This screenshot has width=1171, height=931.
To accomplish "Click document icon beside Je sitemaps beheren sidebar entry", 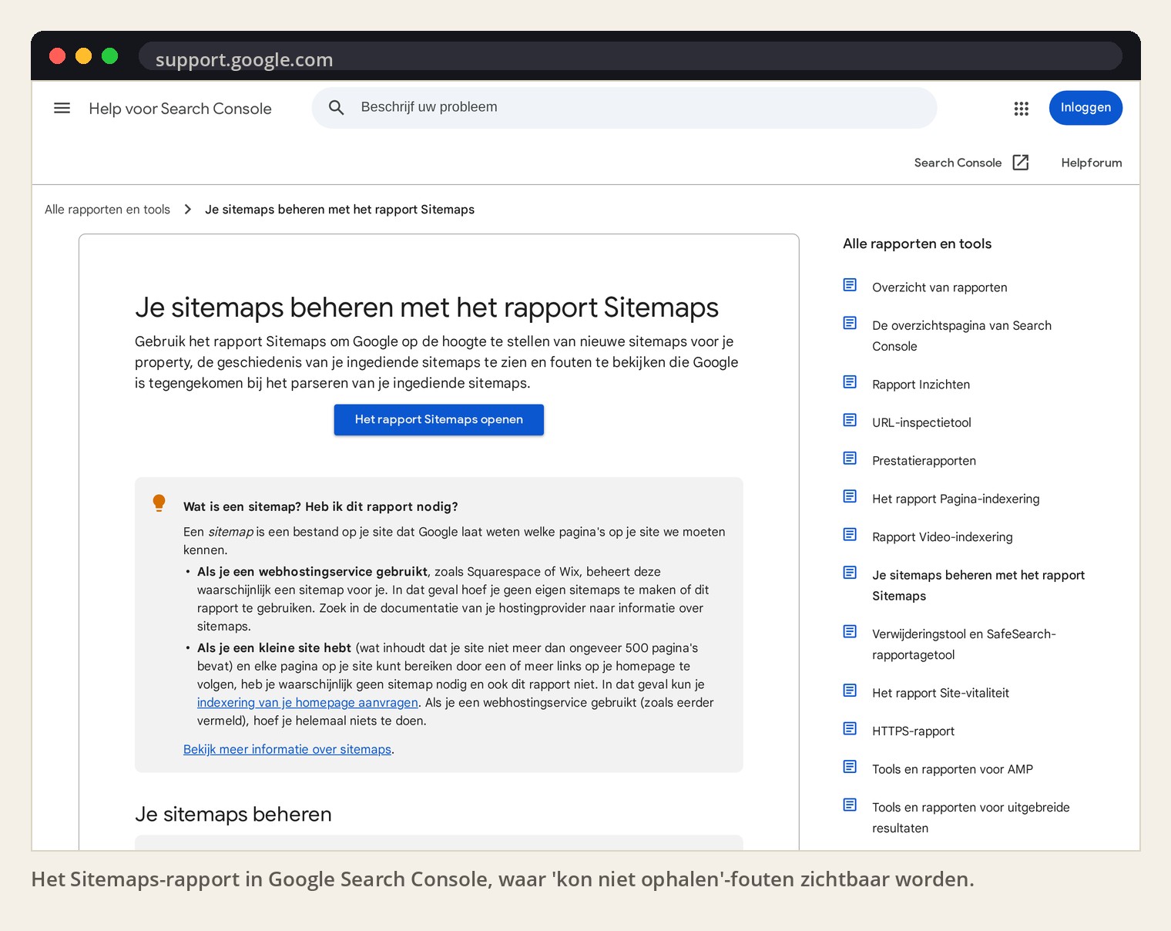I will click(850, 573).
